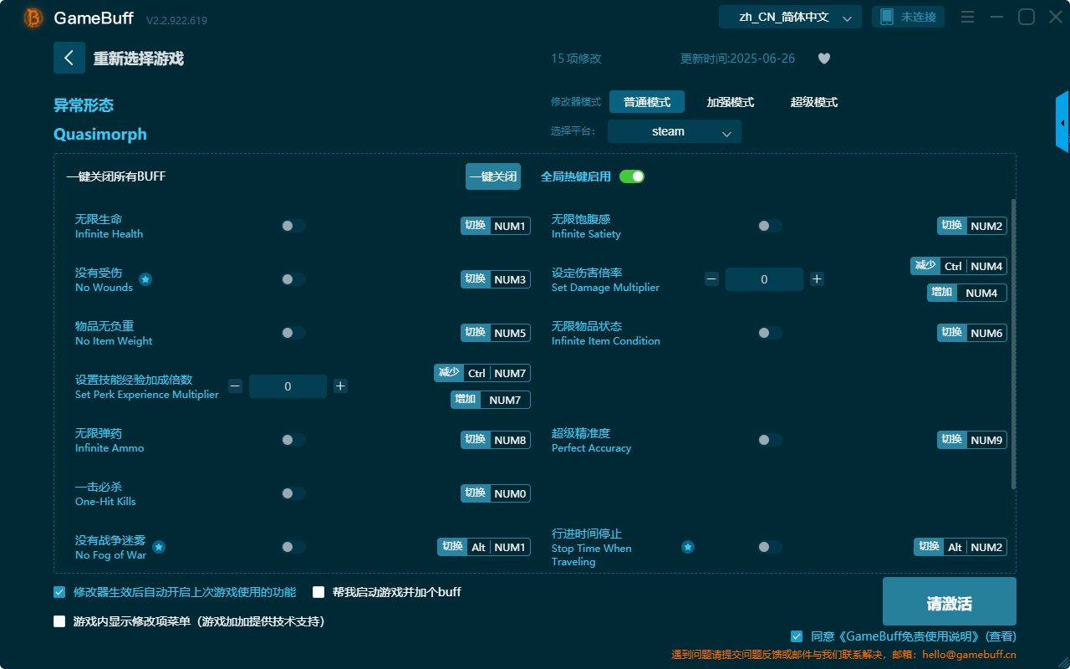Click the NUM2 hotkey for Infinite Satiety
Image resolution: width=1070 pixels, height=669 pixels.
[x=972, y=226]
